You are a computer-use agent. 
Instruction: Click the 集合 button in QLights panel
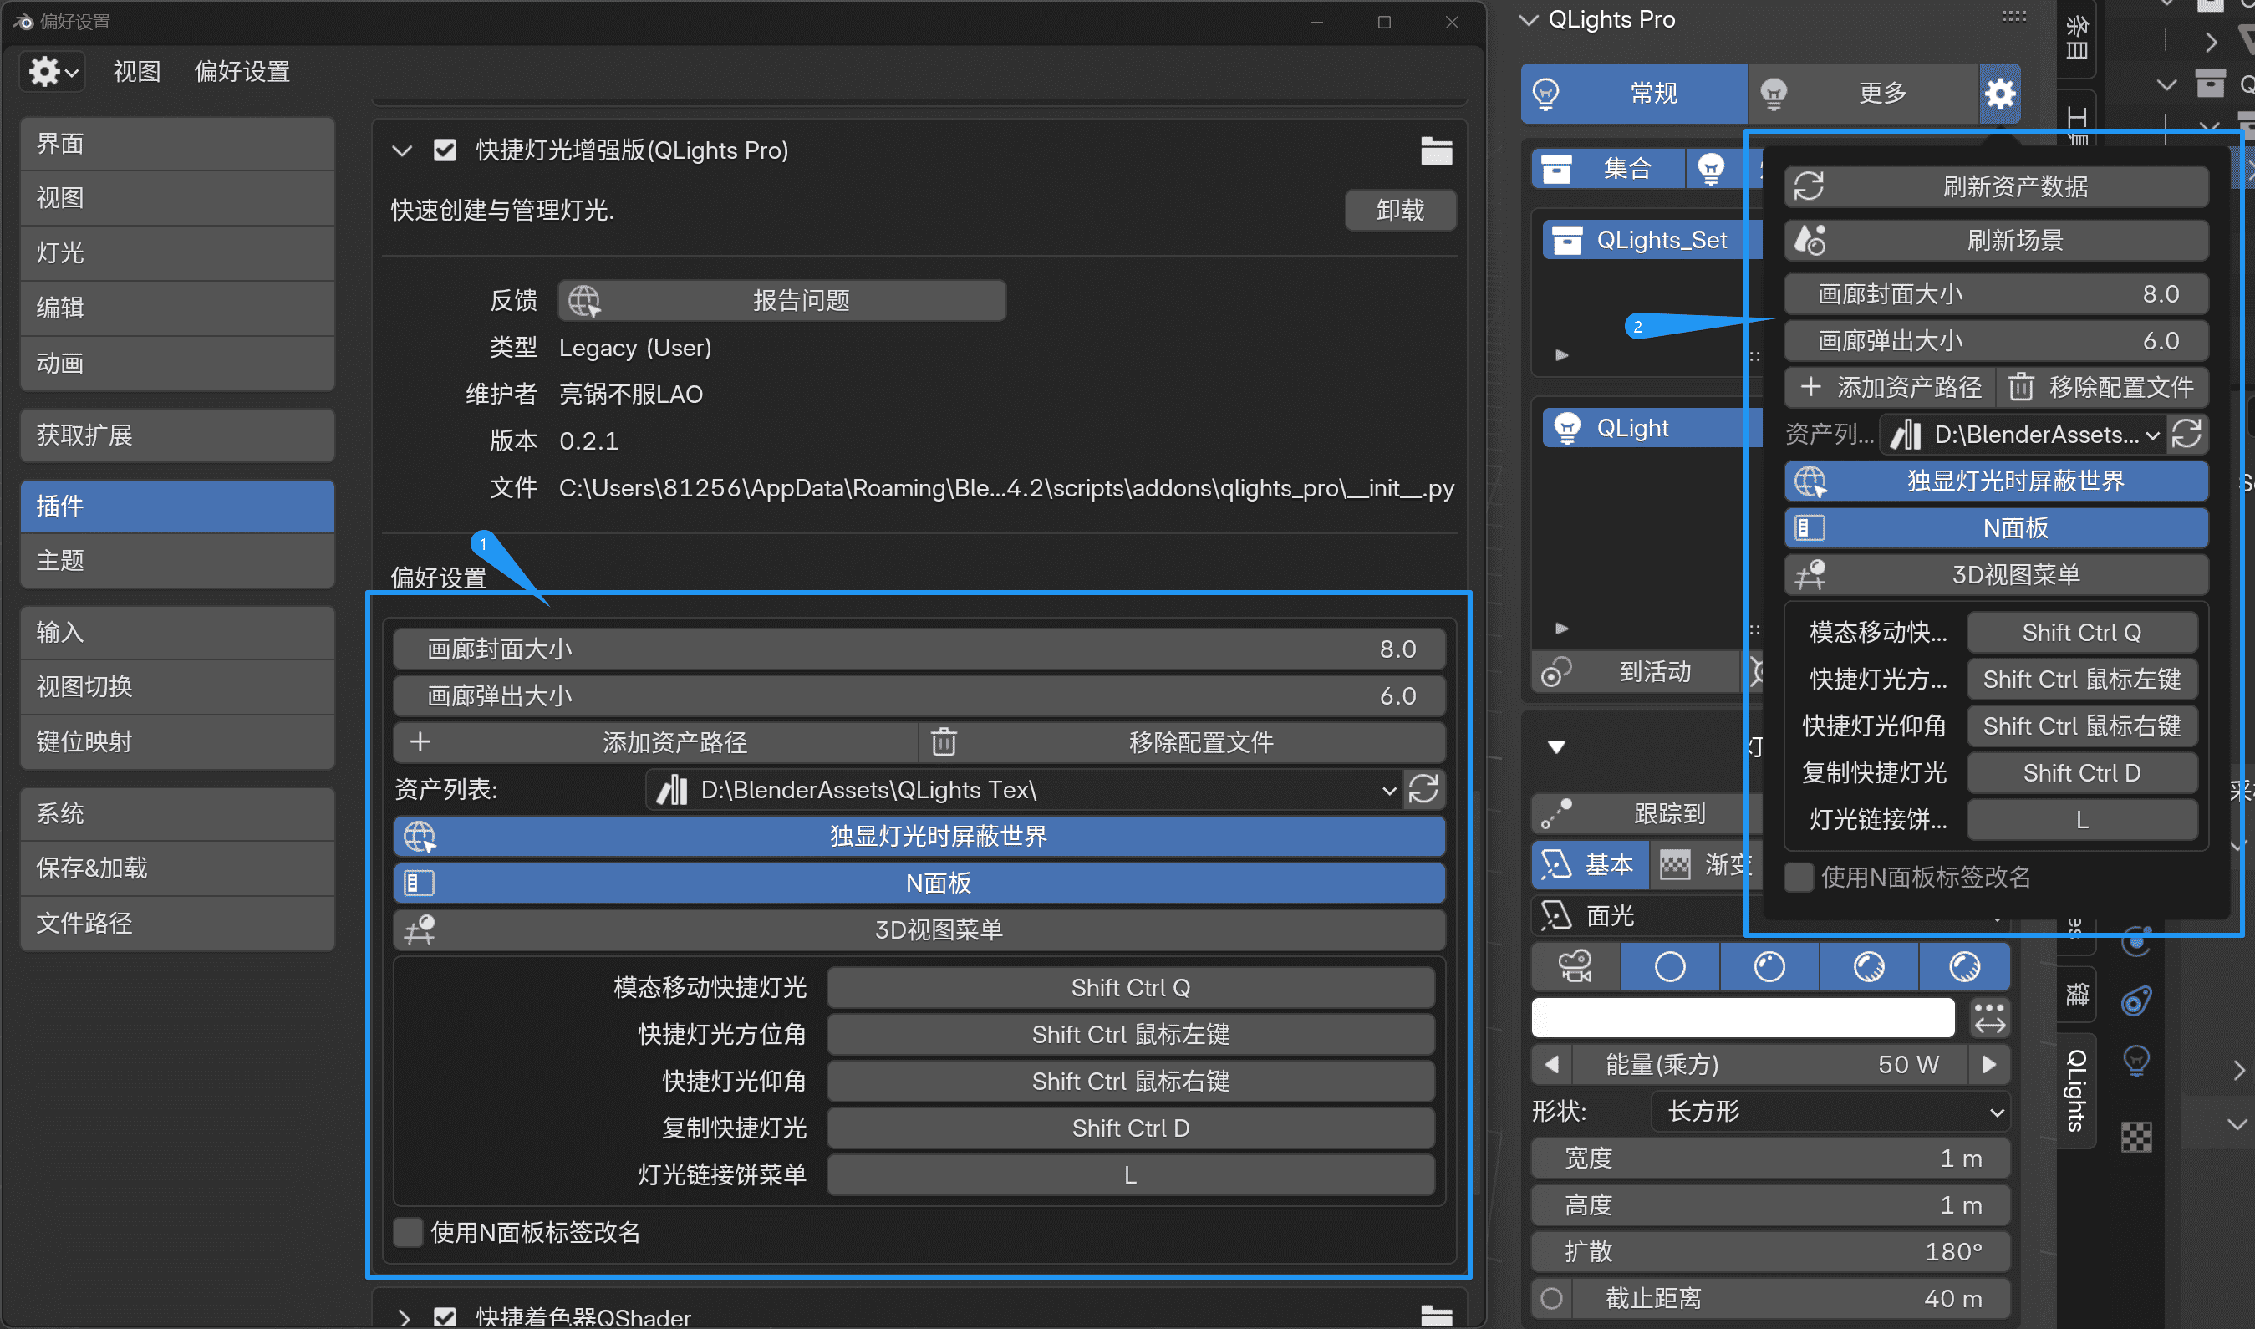click(x=1608, y=168)
